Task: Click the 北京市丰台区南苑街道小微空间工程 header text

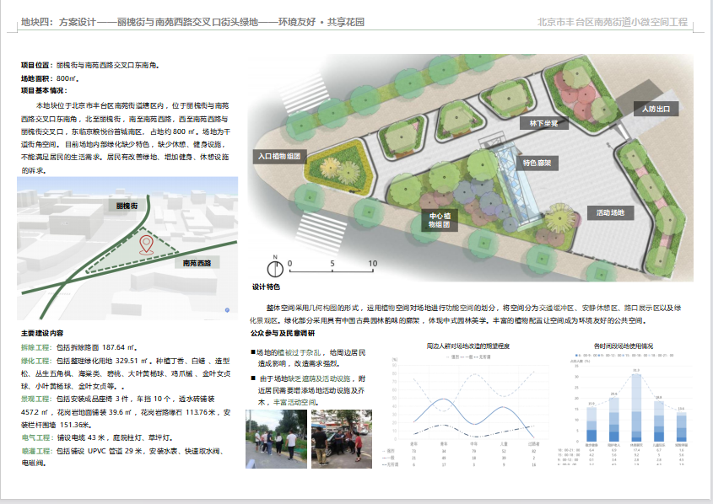Action: 613,22
